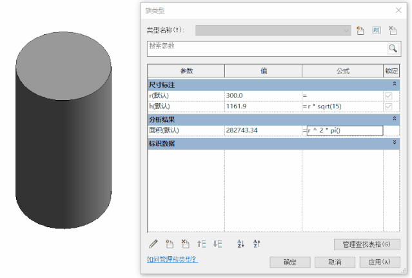Click the 取消 button
412x278 pixels.
tap(335, 262)
